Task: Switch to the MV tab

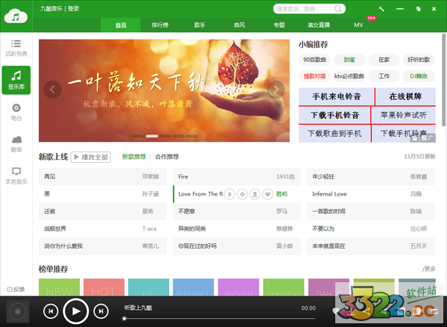Action: pos(358,25)
